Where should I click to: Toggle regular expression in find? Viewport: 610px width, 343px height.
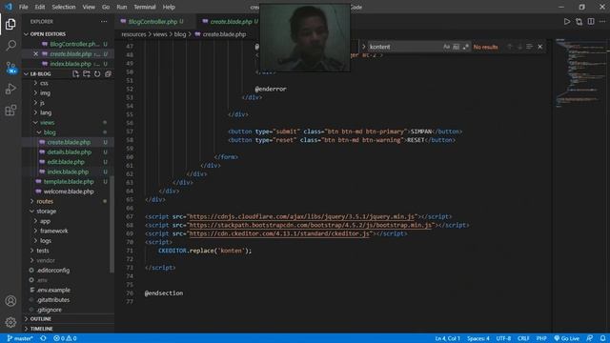tap(466, 47)
